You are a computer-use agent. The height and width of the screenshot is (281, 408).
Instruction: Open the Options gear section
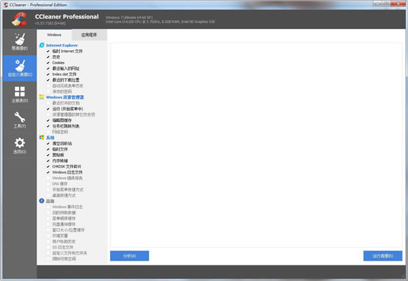point(20,145)
